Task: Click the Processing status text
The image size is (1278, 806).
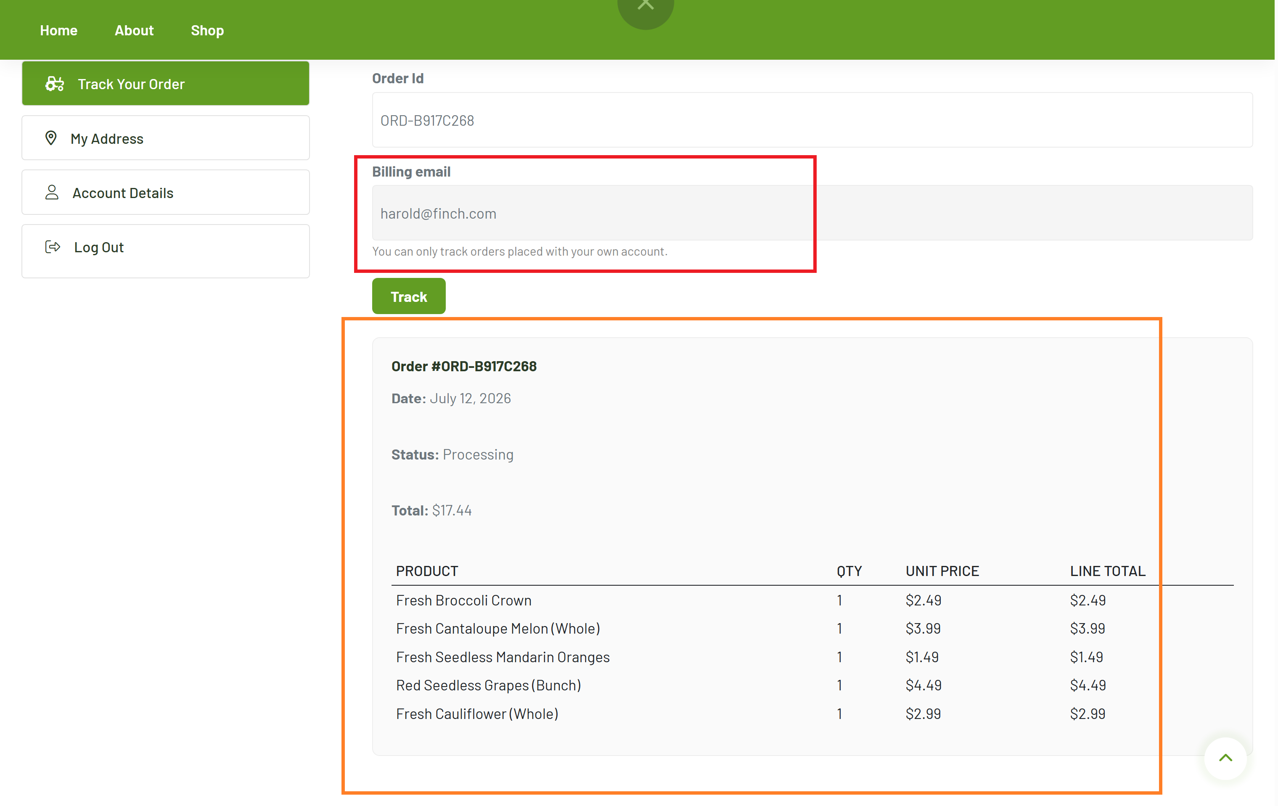Action: [x=478, y=454]
